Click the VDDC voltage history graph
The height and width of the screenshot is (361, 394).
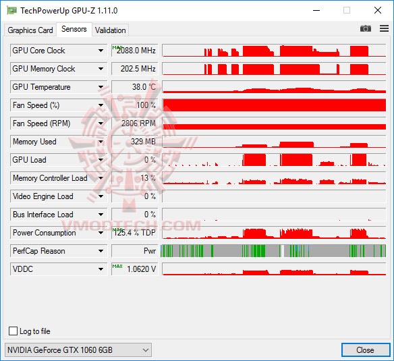274,269
